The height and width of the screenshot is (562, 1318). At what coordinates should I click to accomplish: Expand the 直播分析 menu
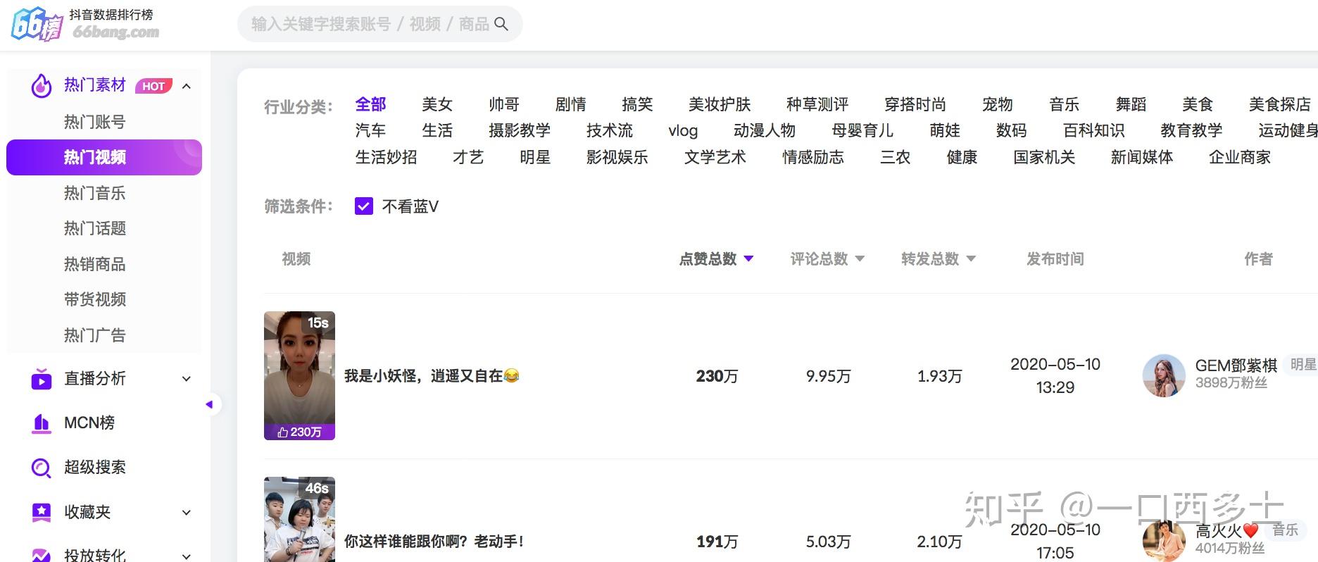click(x=187, y=379)
